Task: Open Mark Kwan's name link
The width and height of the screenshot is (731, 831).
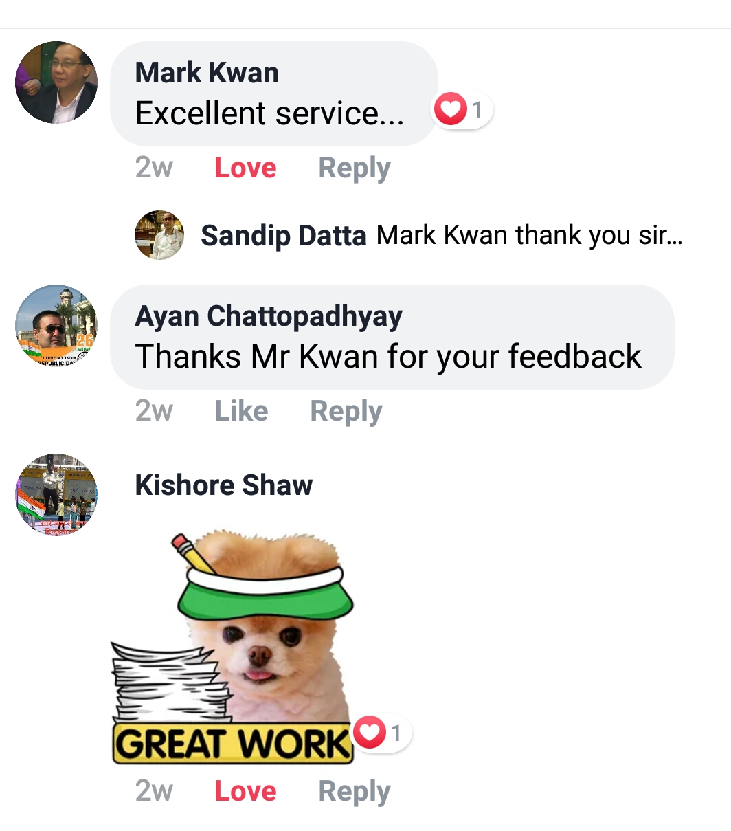Action: 207,73
